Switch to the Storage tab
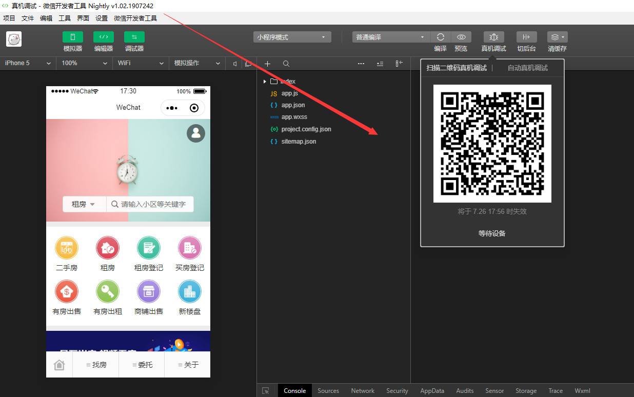634x397 pixels. coord(526,391)
